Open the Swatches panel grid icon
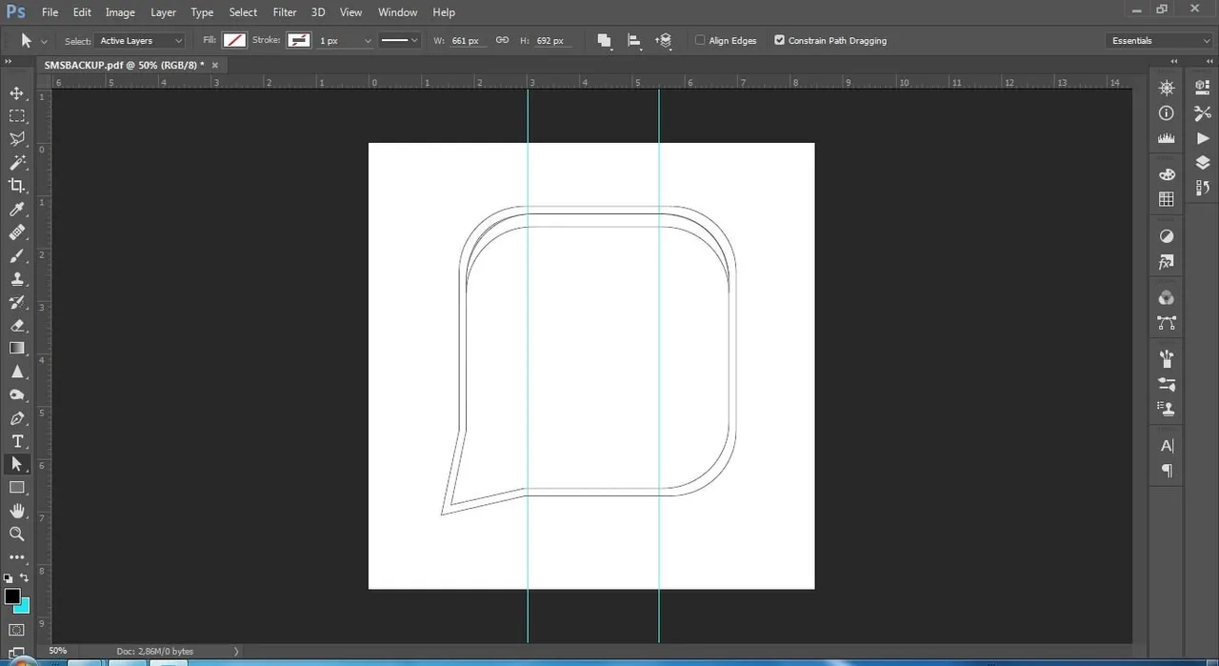 (1167, 199)
